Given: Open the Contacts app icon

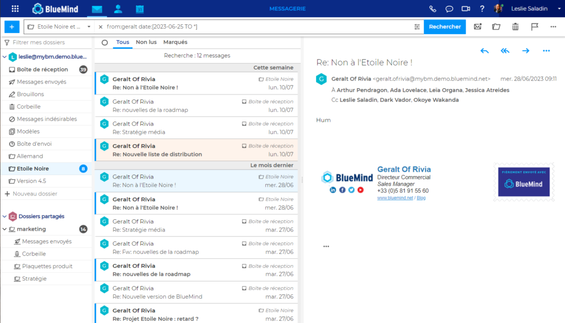Looking at the screenshot, I should point(118,9).
